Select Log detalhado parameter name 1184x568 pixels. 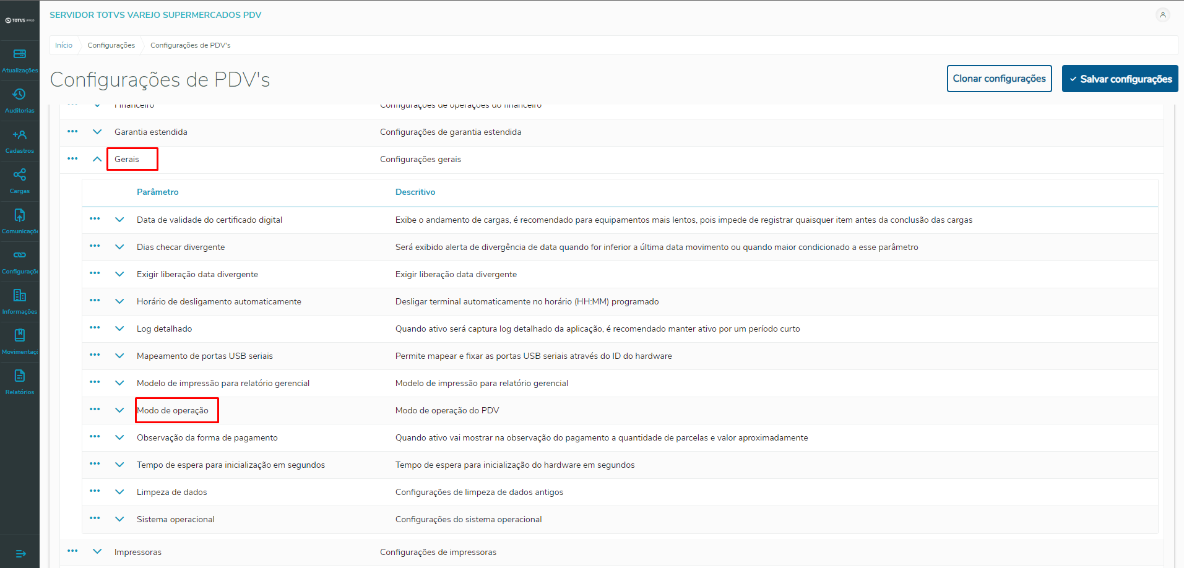(x=165, y=329)
